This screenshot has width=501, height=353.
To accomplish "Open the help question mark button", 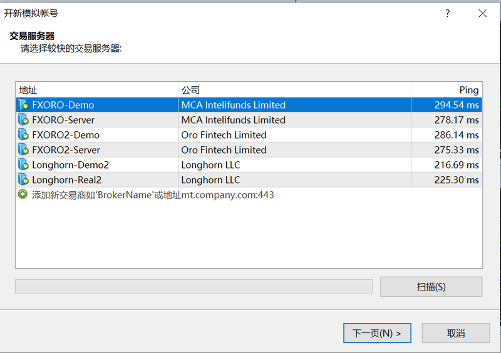I will (x=447, y=13).
